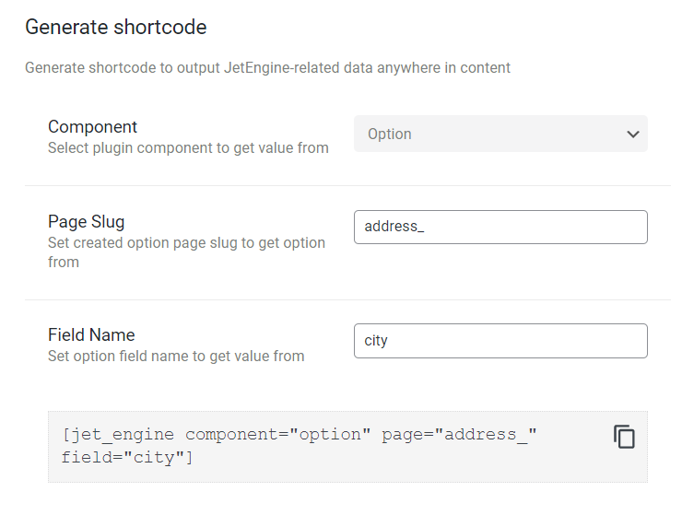Click the field="city" line of shortcode

[127, 458]
